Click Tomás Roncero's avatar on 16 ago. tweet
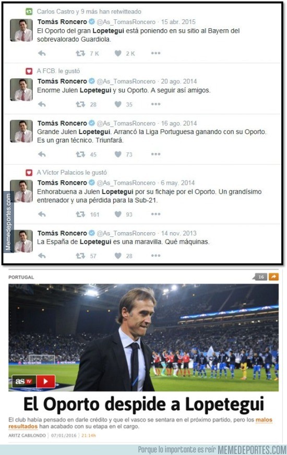287x455 pixels. pos(21,131)
